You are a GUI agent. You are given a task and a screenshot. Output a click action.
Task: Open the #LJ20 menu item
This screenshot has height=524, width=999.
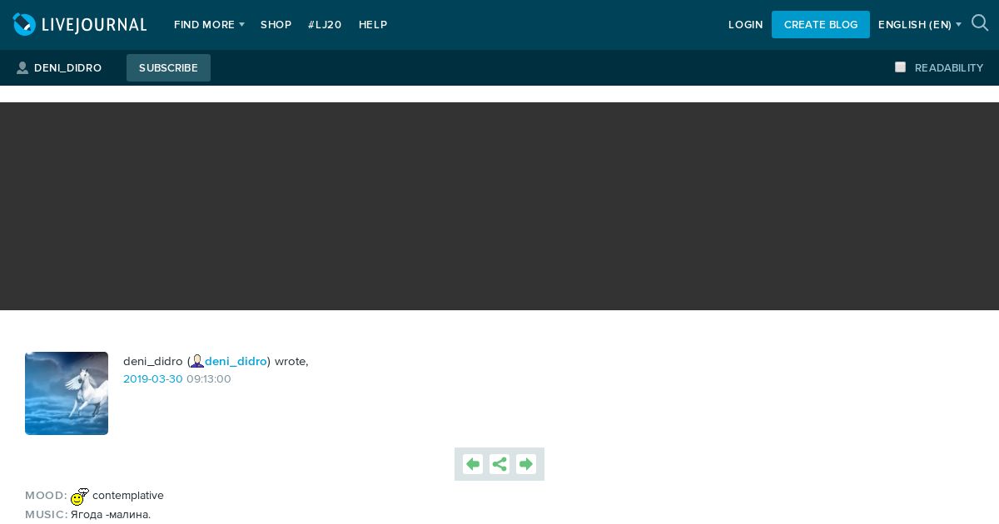(325, 25)
